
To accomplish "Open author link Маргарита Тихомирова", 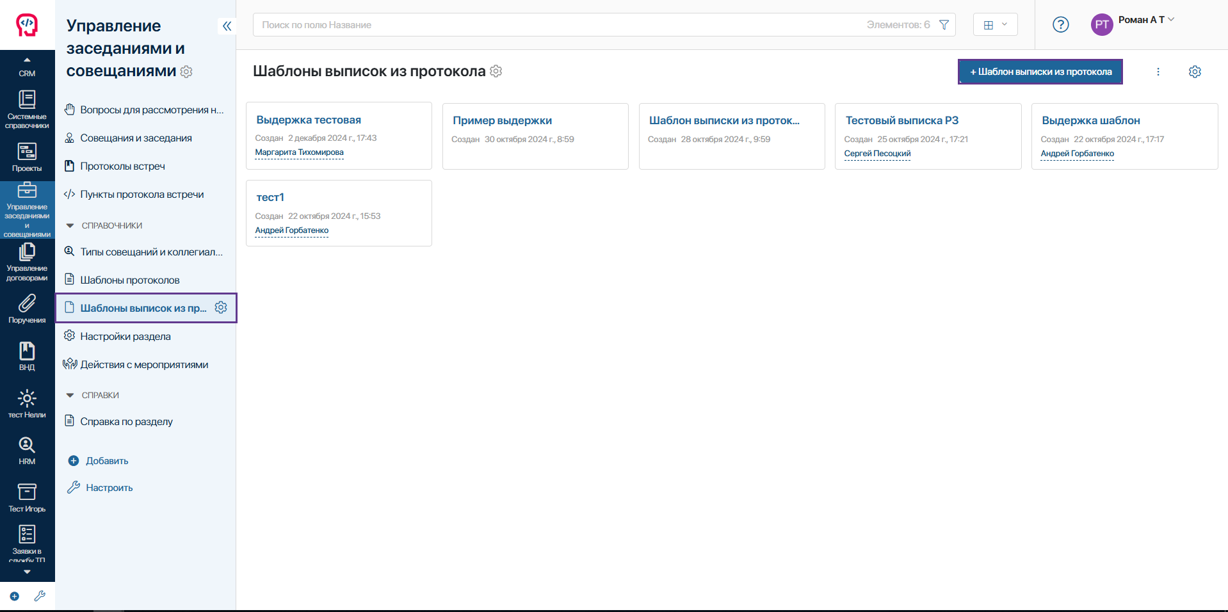I will (x=299, y=152).
